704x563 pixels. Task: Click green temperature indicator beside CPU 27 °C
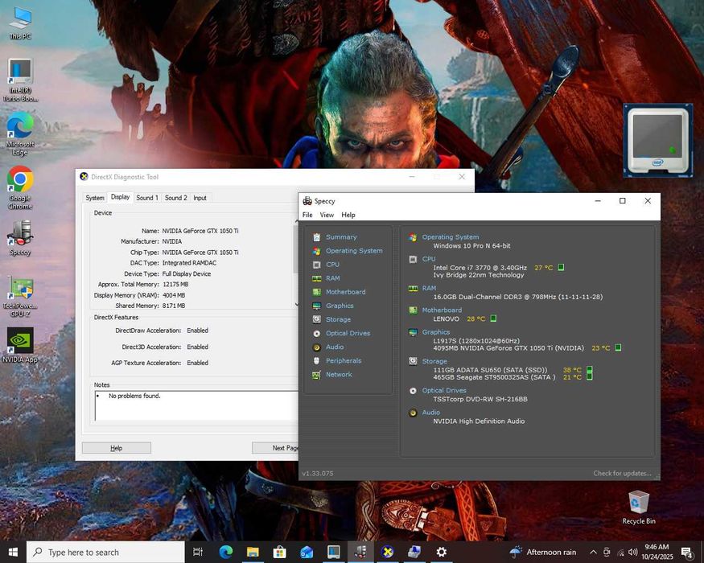(x=561, y=268)
